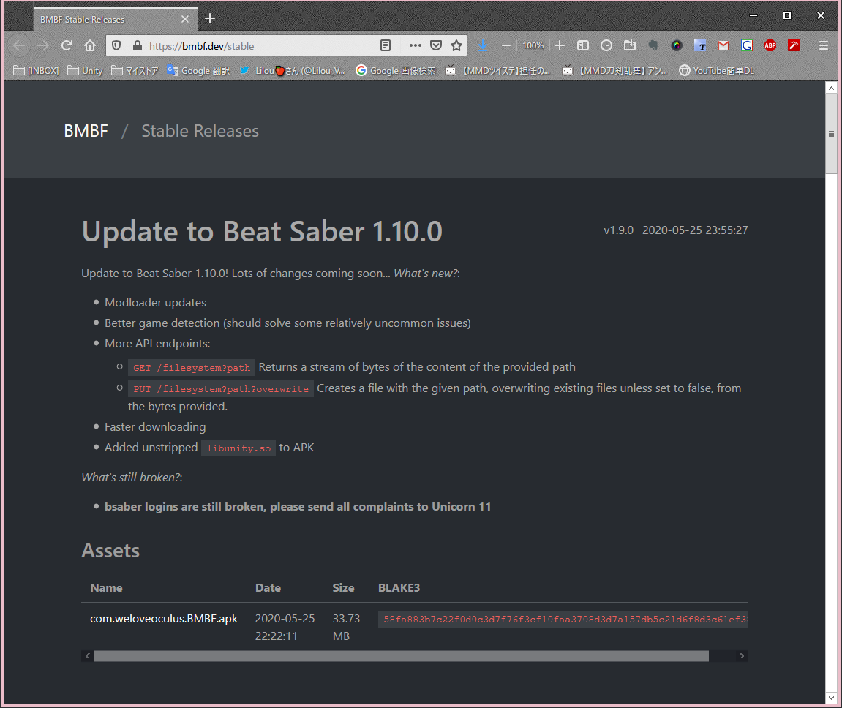The image size is (842, 708).
Task: Click version label v1.9.0
Action: (x=619, y=230)
